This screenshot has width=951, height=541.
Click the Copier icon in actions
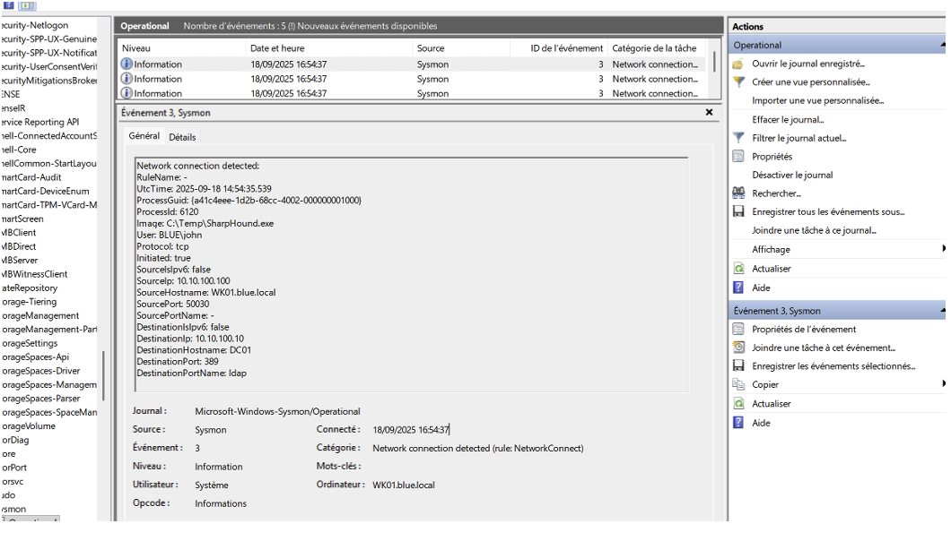click(x=738, y=385)
